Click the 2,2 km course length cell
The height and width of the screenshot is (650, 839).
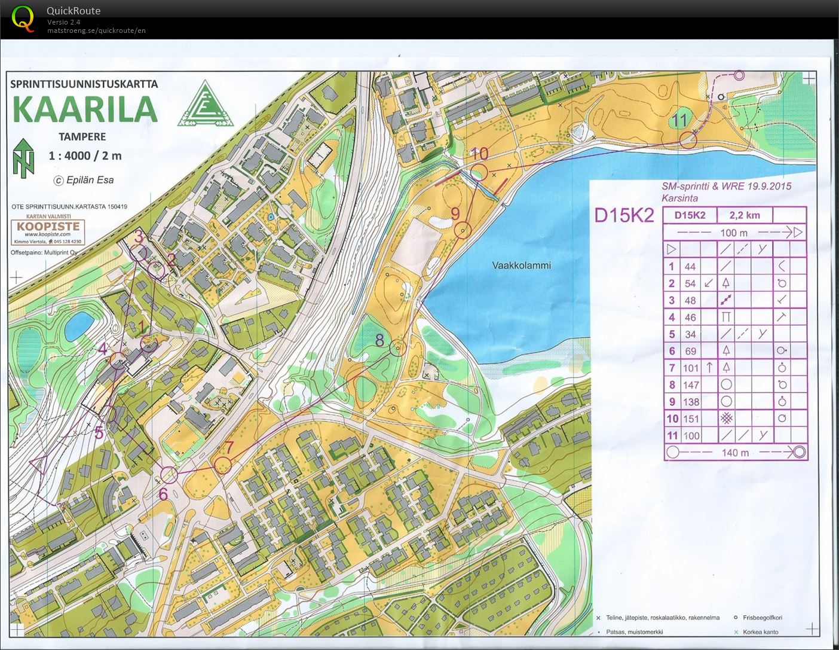click(744, 215)
